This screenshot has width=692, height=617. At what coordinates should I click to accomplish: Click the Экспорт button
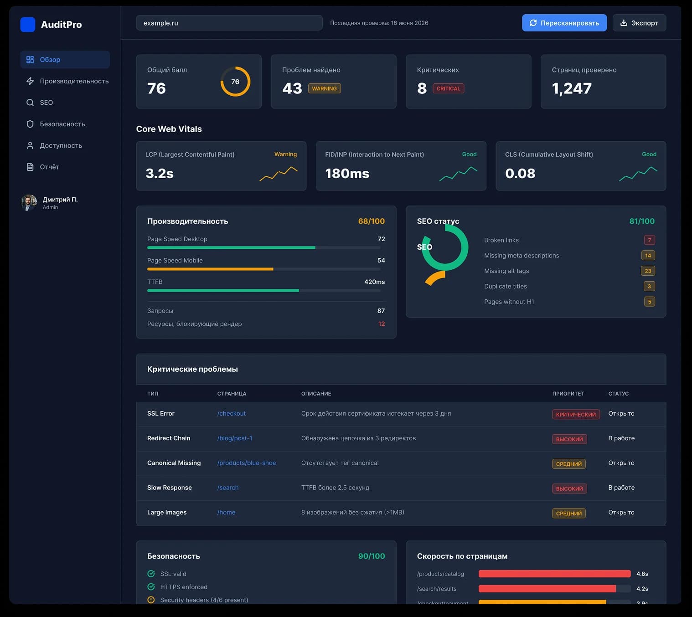coord(639,23)
